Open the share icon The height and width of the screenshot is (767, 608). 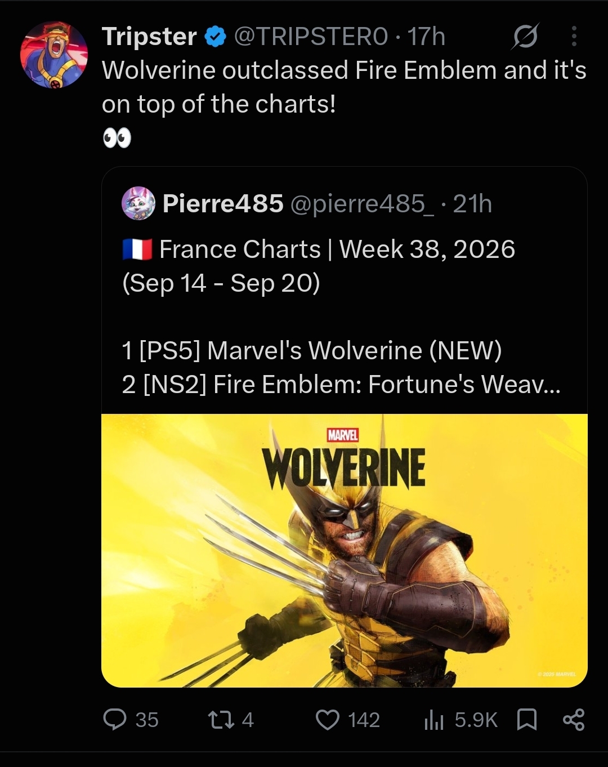574,719
